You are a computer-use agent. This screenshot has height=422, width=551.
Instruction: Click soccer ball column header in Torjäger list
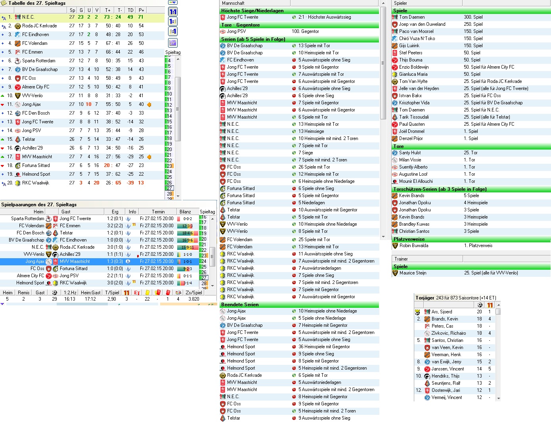tap(480, 305)
